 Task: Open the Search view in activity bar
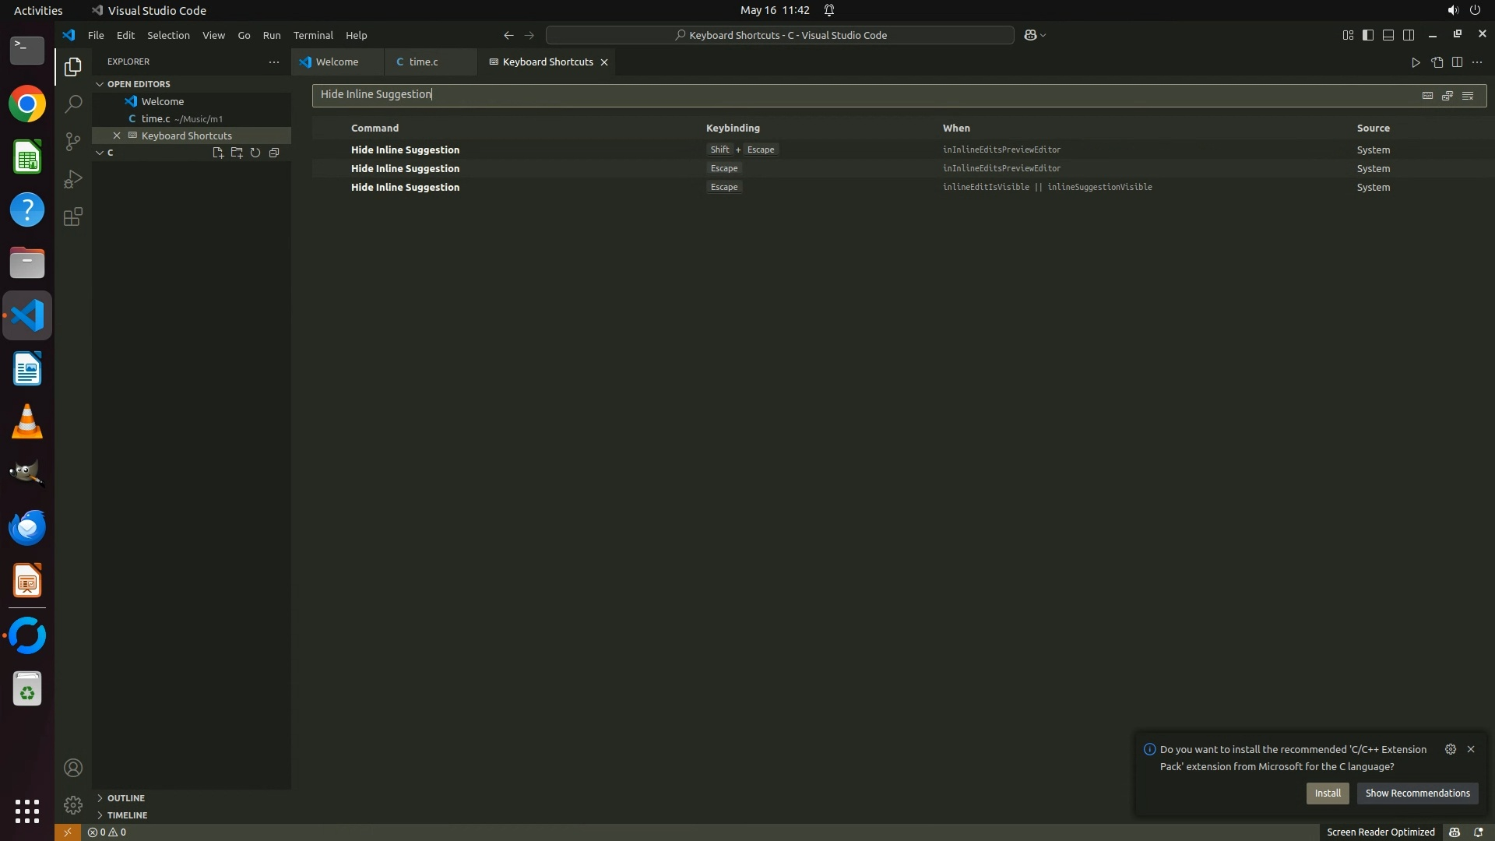click(x=72, y=104)
